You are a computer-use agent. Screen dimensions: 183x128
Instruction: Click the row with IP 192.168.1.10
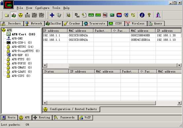(x=112, y=40)
